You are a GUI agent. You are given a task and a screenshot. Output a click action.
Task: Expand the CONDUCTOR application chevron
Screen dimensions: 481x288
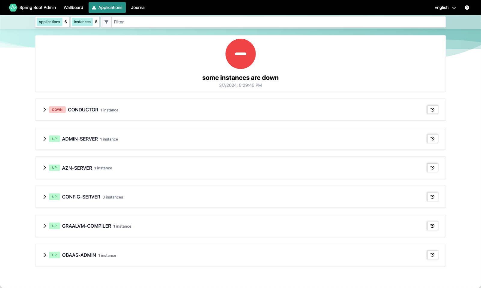[44, 110]
